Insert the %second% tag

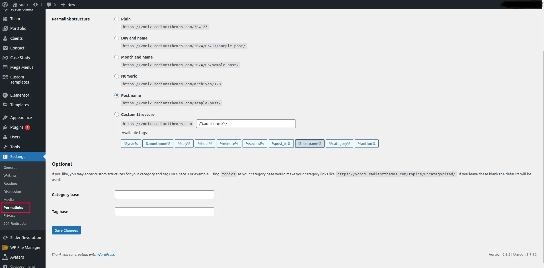pyautogui.click(x=255, y=144)
